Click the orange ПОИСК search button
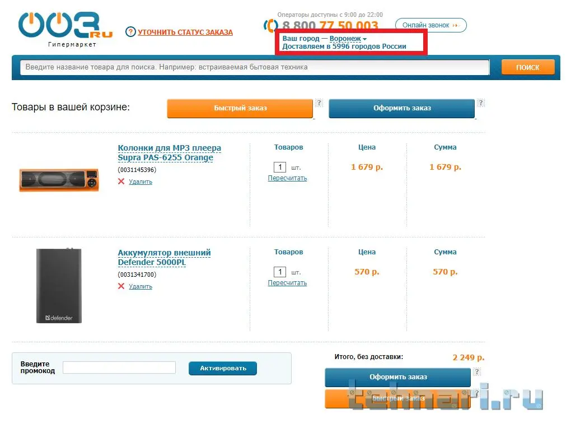The height and width of the screenshot is (428, 571). click(x=528, y=67)
